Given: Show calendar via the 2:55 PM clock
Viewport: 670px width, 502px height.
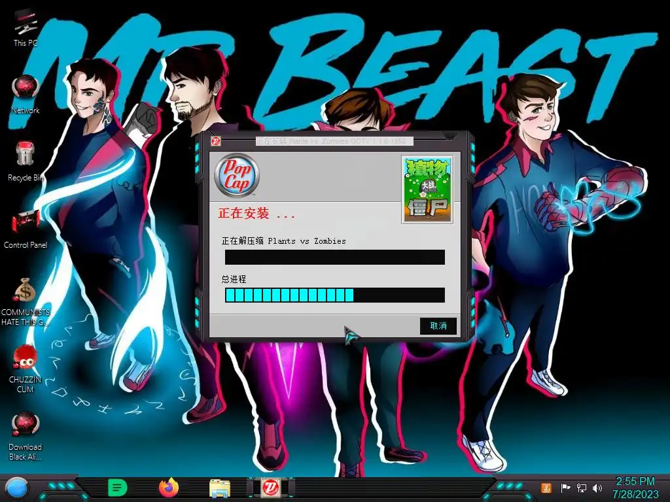Looking at the screenshot, I should click(x=635, y=488).
